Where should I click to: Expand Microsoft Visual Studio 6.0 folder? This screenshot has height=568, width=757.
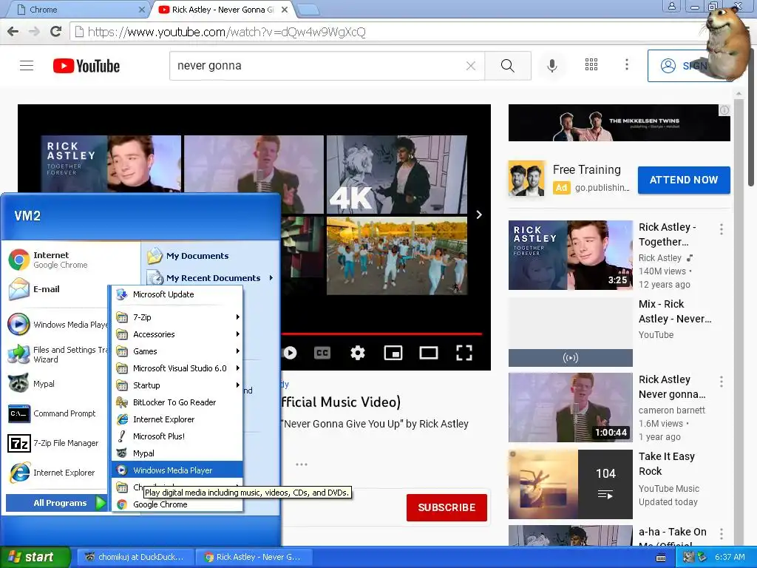click(177, 368)
